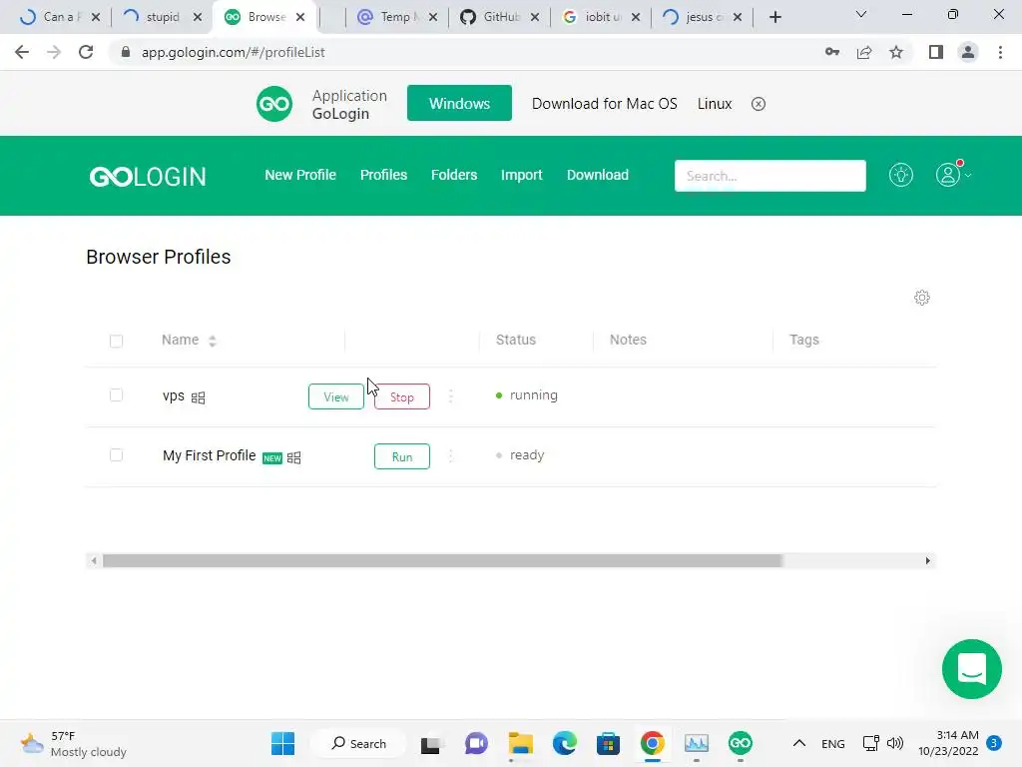Screen dimensions: 1022x767
Task: Stop the vps profile
Action: tap(402, 396)
